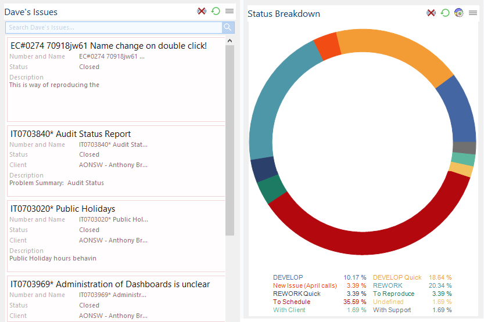484x322 pixels.
Task: Click the DEVELOP legend label
Action: click(x=288, y=277)
